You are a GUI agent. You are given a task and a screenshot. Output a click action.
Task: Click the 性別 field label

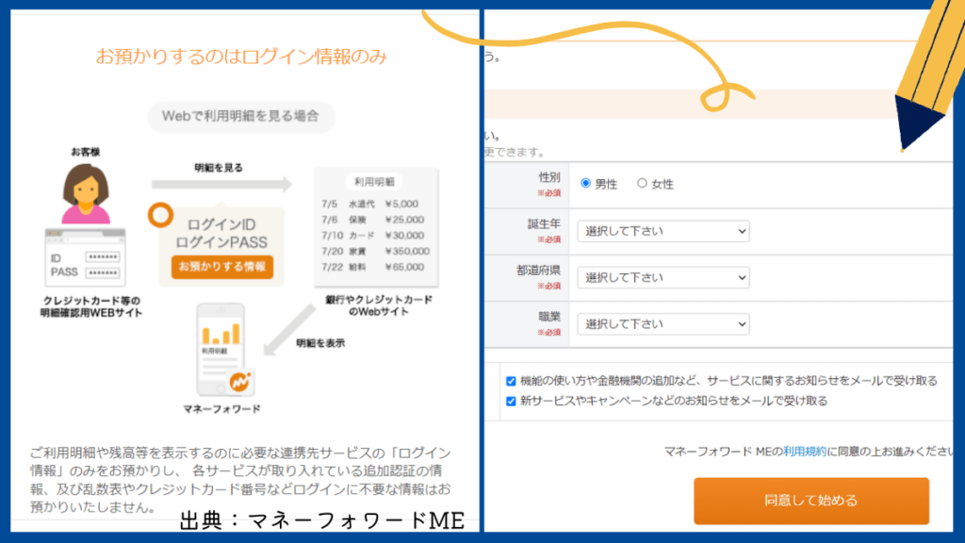549,177
